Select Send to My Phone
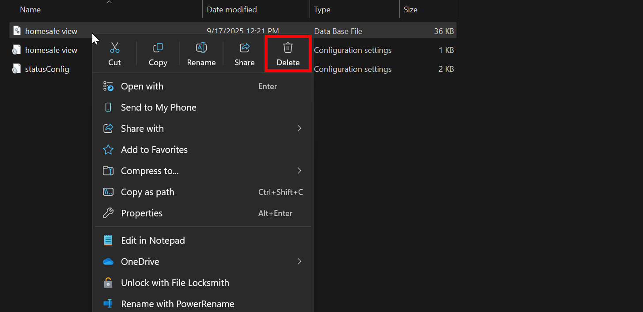The width and height of the screenshot is (643, 312). pos(159,108)
